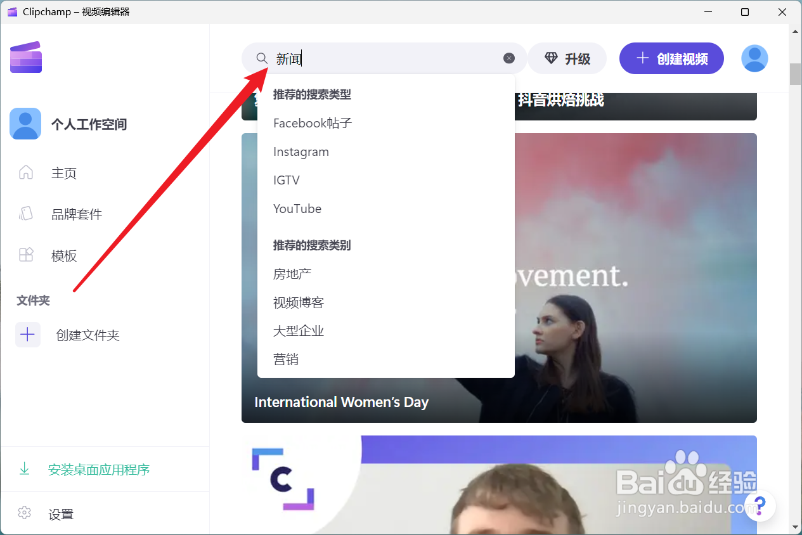Click the plus icon for 创建文件夹
The height and width of the screenshot is (535, 802).
28,335
